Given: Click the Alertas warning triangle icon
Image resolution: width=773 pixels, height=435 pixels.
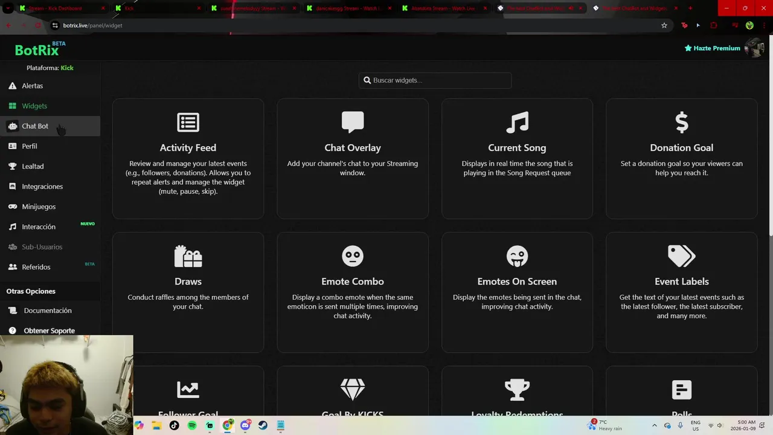Looking at the screenshot, I should [13, 86].
